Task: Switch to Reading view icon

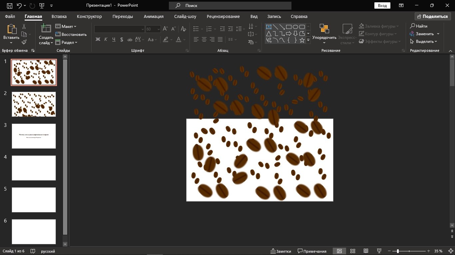Action: [366, 251]
